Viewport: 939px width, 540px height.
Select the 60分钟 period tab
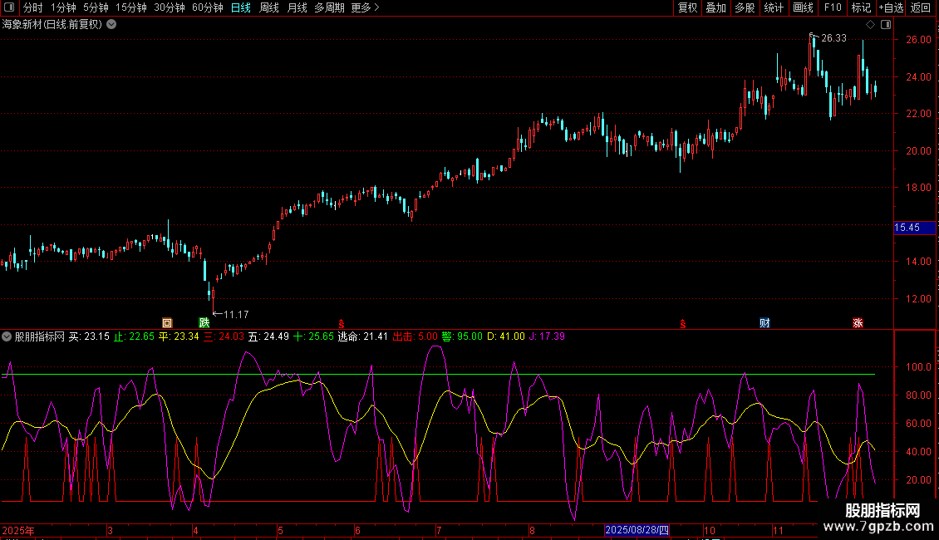pyautogui.click(x=207, y=8)
